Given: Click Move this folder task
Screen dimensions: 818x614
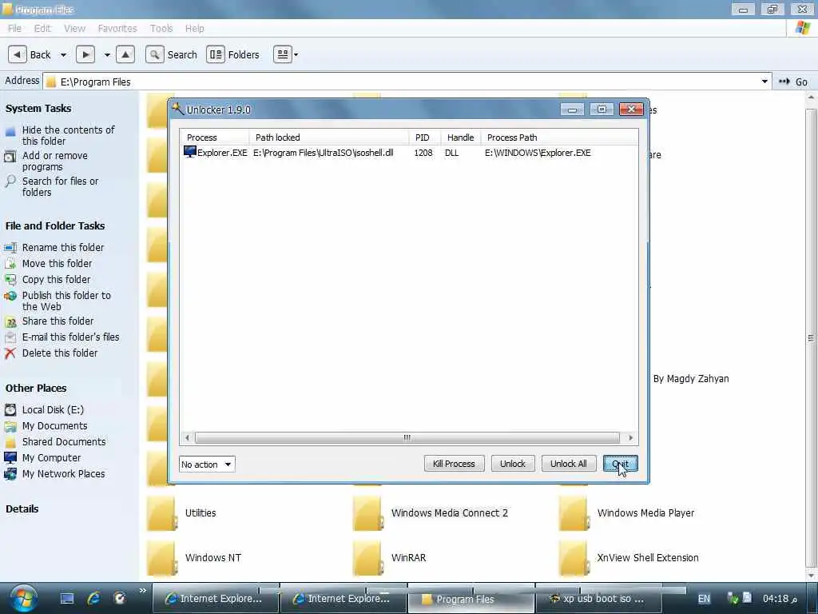Looking at the screenshot, I should 57,263.
